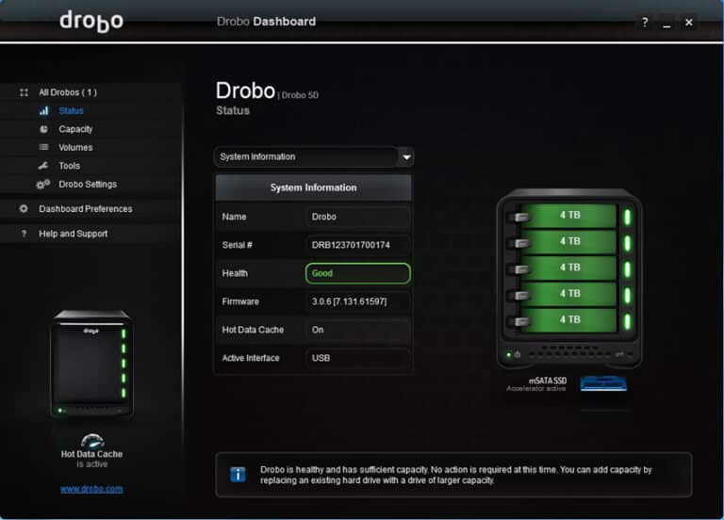Click the help question mark in title bar
This screenshot has width=724, height=520.
click(645, 22)
